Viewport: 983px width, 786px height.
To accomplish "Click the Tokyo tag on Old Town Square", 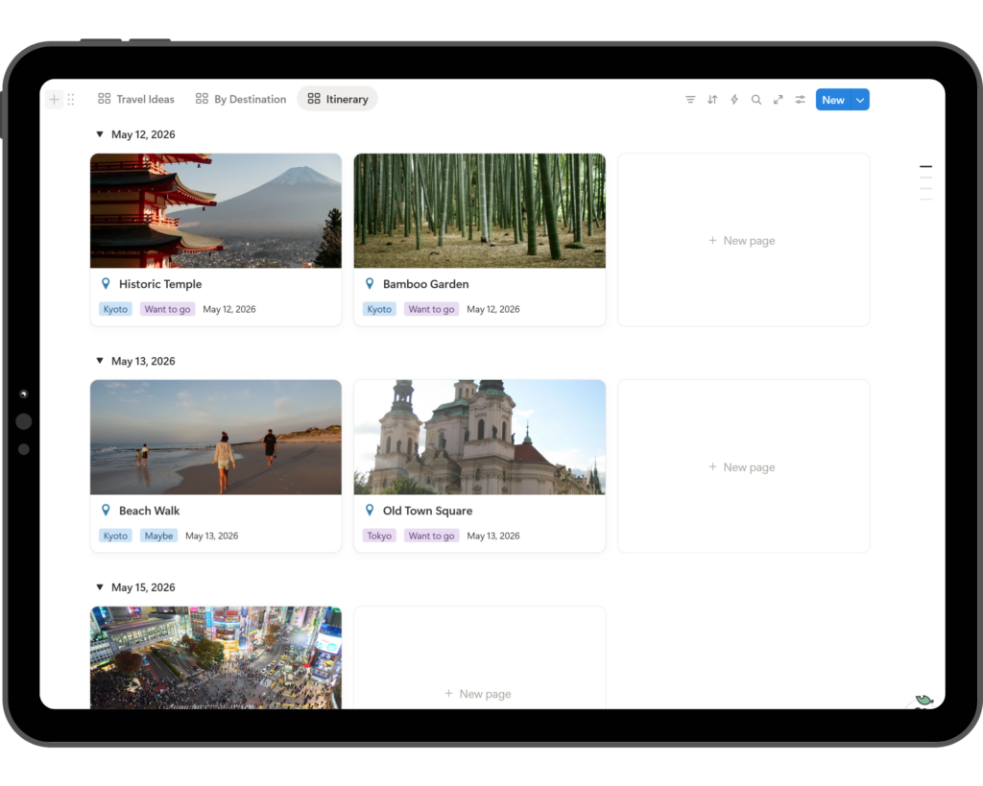I will pos(379,536).
